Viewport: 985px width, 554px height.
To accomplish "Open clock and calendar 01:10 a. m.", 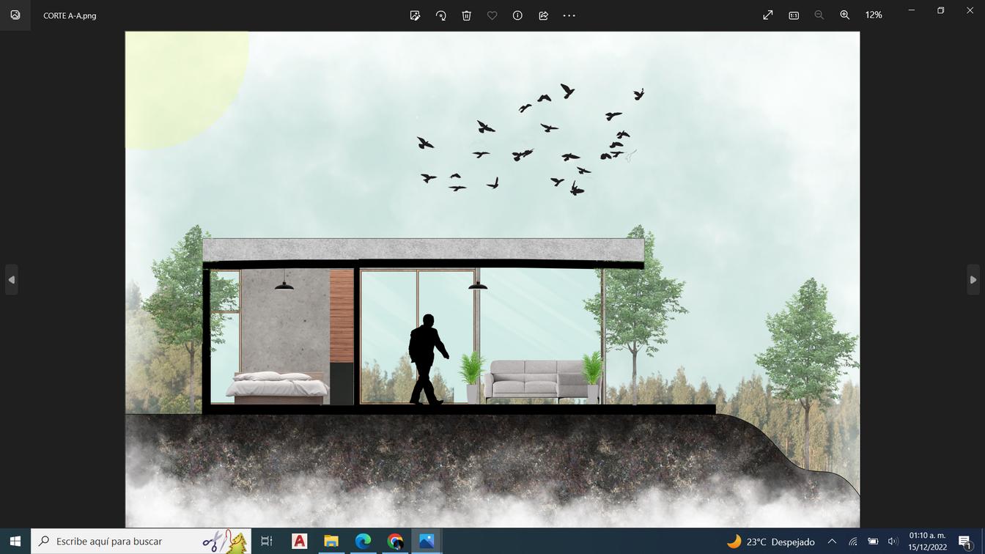I will (927, 541).
